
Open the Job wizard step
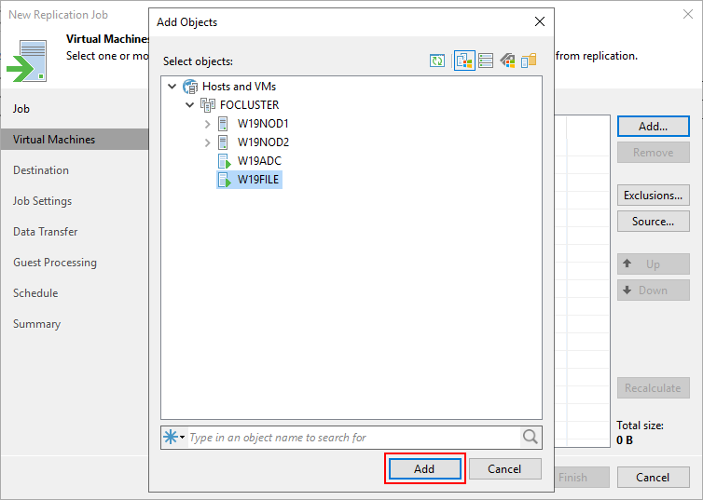click(21, 109)
